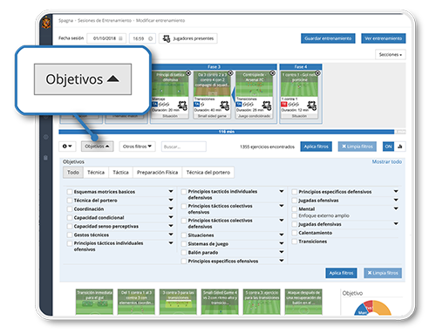Toggle the ON switch button
436x334 pixels.
tap(388, 147)
